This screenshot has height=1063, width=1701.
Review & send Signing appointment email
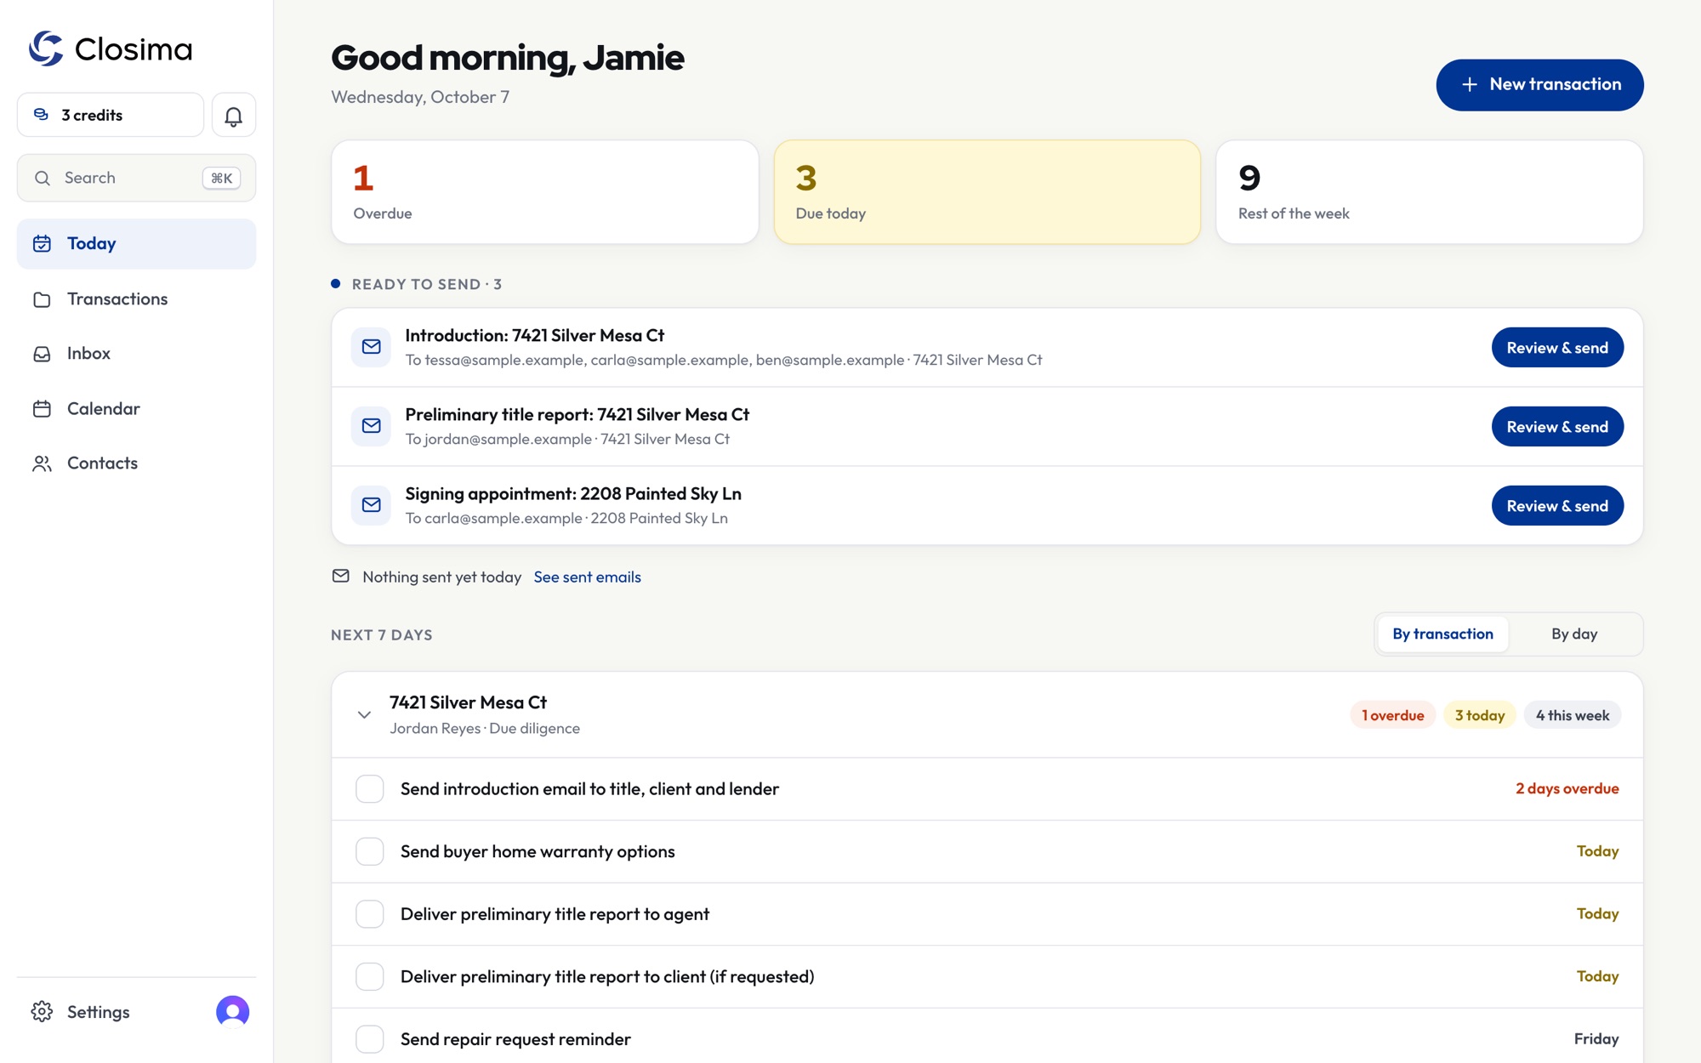click(x=1557, y=506)
